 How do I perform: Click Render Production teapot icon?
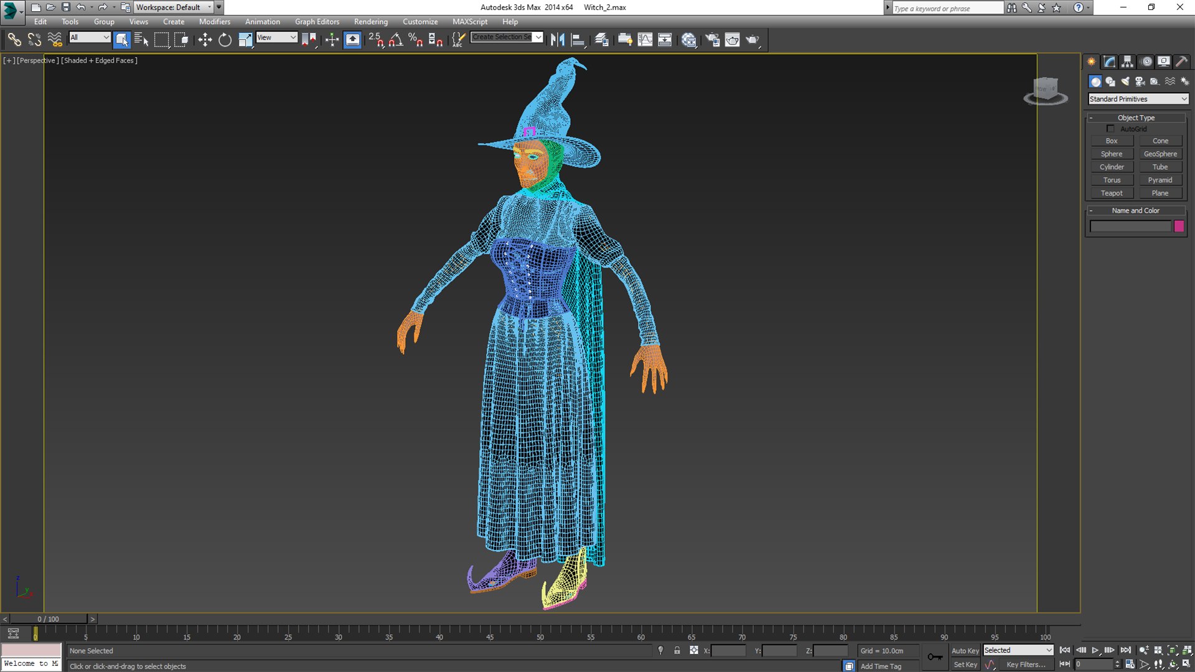pos(752,40)
